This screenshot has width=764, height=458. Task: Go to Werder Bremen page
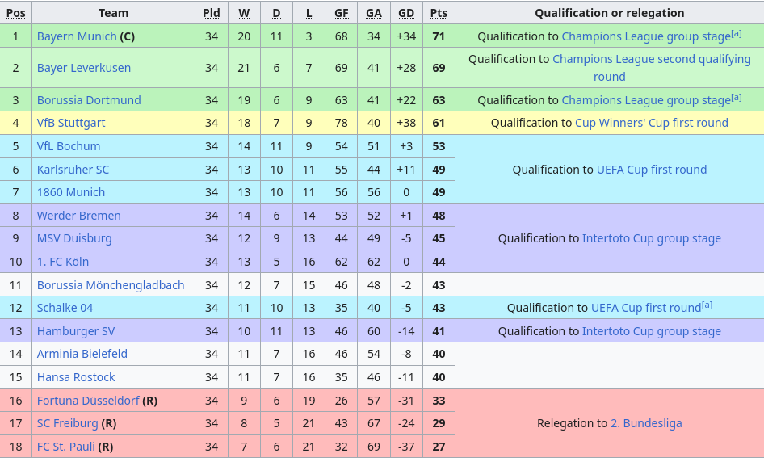79,216
